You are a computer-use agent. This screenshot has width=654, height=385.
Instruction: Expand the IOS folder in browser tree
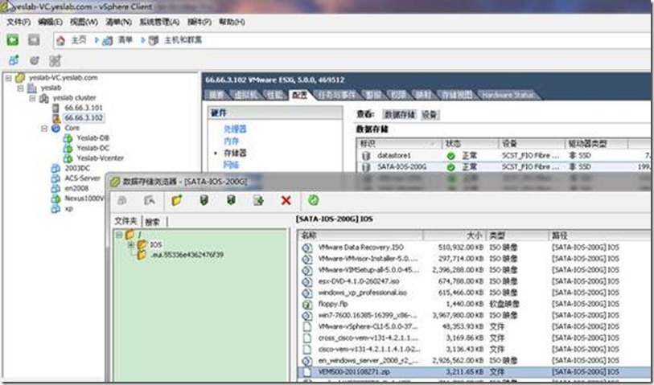[x=131, y=244]
